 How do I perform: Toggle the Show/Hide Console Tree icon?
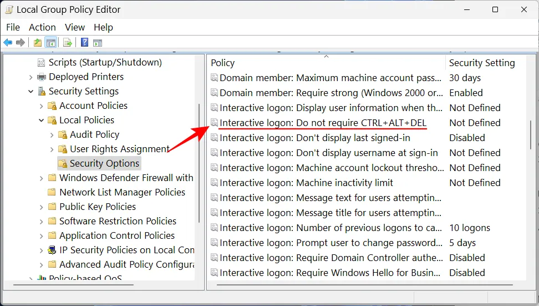pos(51,43)
